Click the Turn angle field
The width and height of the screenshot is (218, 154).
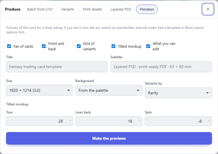coord(40,121)
